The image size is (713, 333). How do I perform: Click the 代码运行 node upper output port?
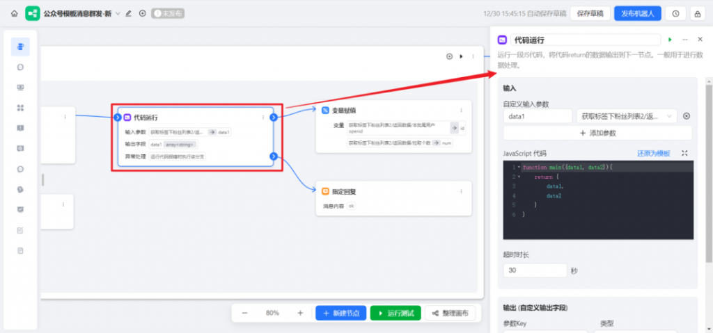pos(273,117)
